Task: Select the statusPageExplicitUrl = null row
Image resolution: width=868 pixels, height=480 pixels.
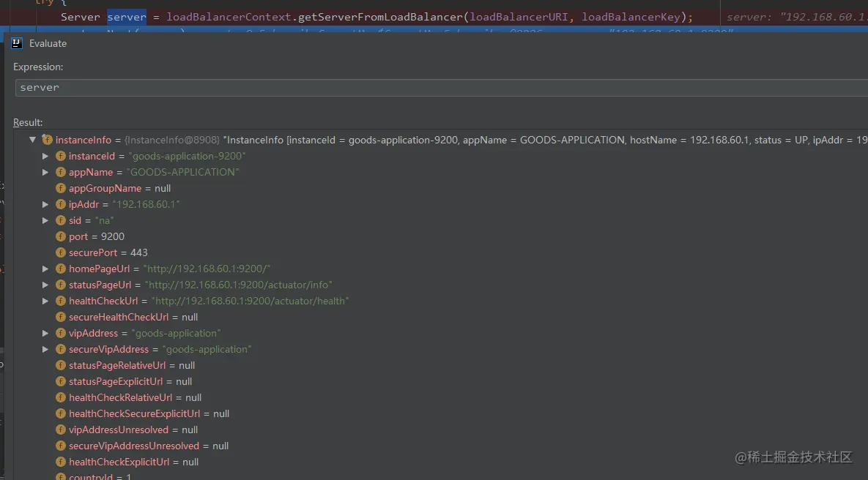Action: click(130, 381)
